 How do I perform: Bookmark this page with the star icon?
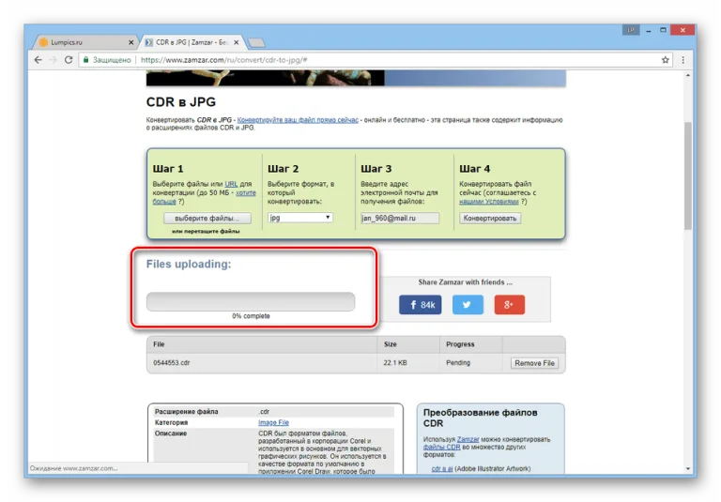(665, 60)
